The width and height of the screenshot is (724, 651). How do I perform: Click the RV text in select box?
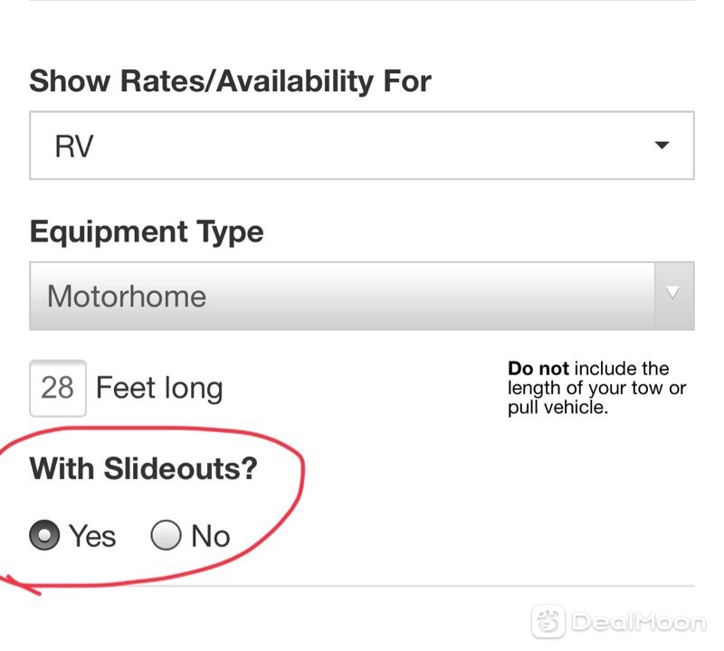[x=74, y=146]
